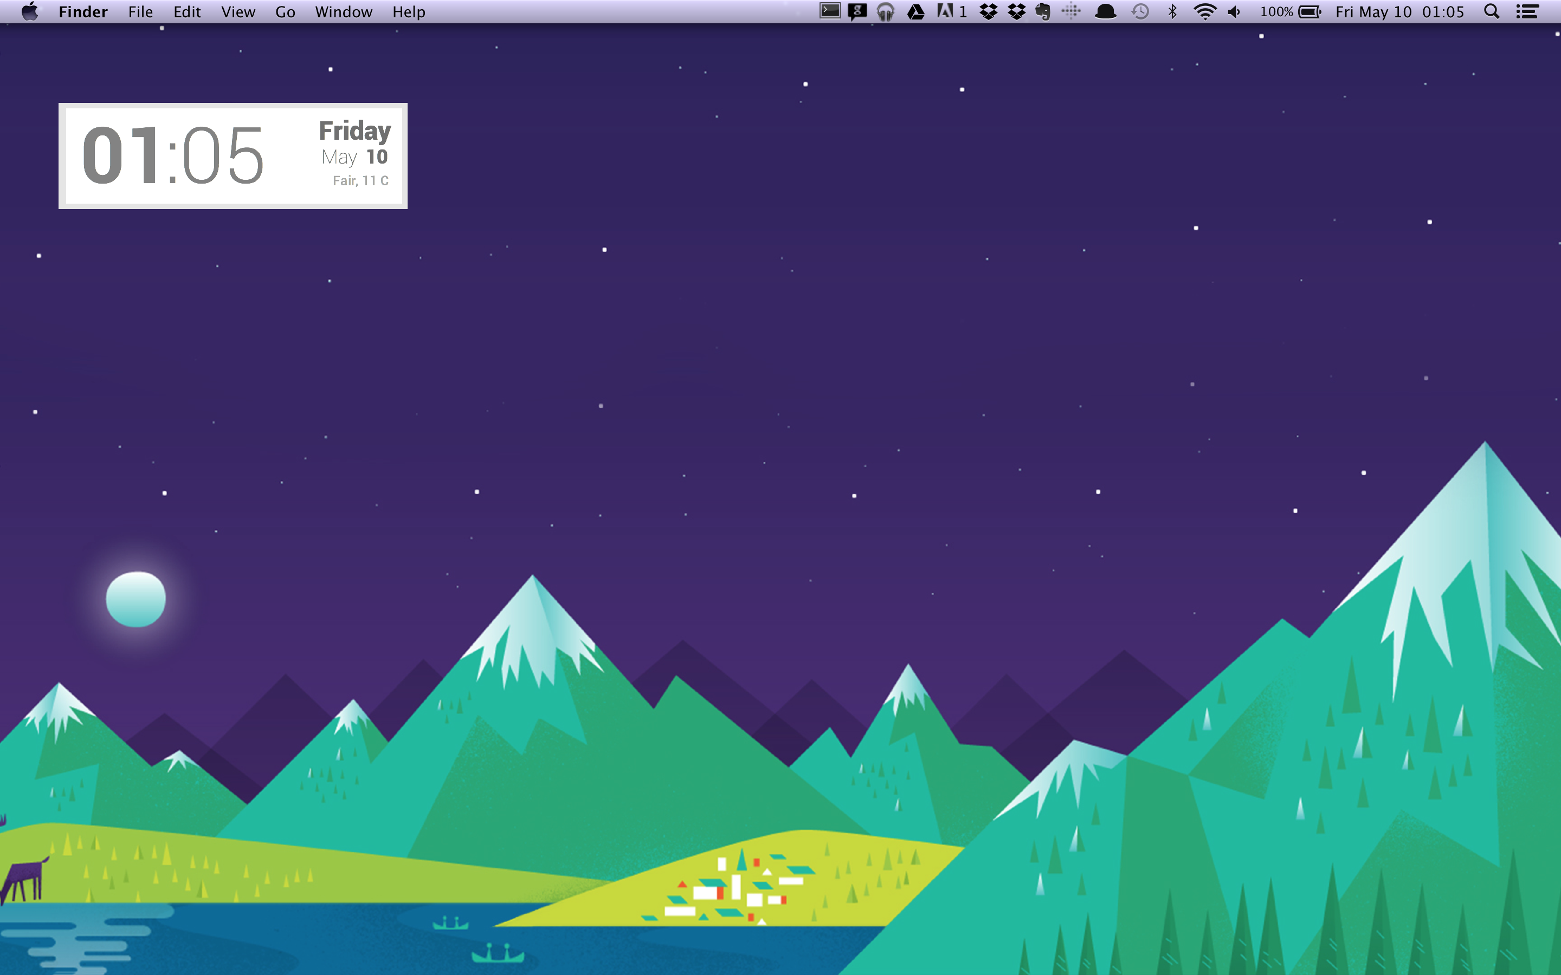Click the May 10 date in widget

(354, 157)
